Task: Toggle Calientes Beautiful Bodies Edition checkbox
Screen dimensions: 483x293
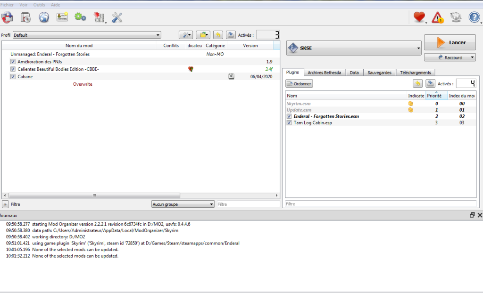Action: [13, 69]
